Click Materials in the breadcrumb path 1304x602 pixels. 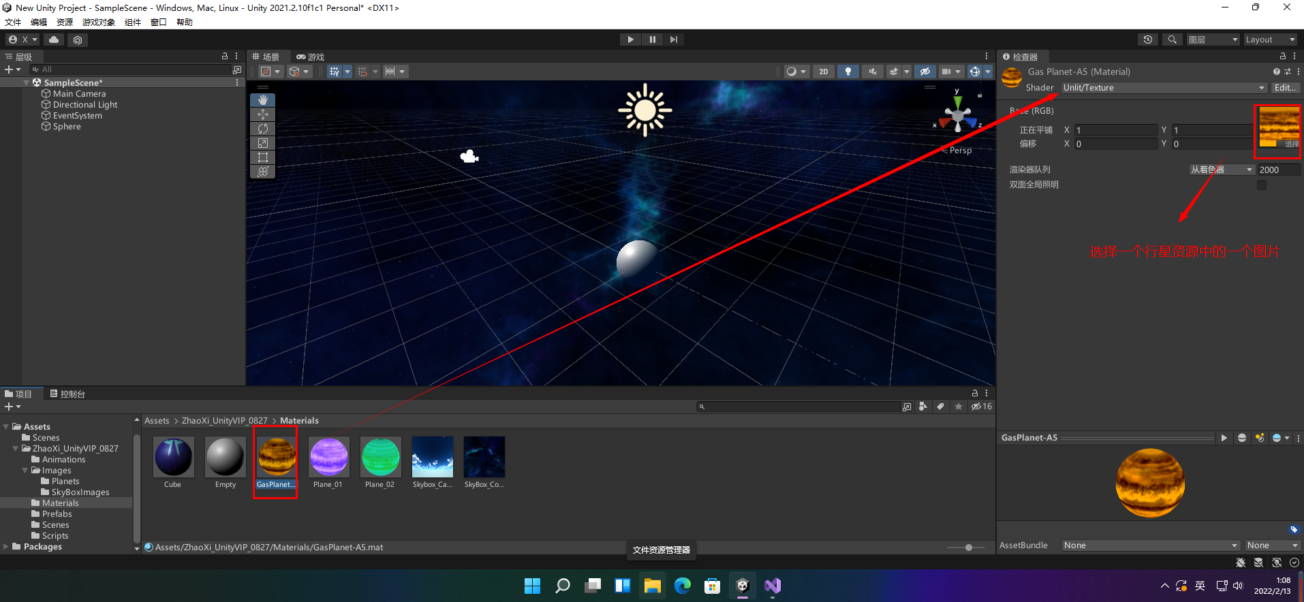point(299,421)
